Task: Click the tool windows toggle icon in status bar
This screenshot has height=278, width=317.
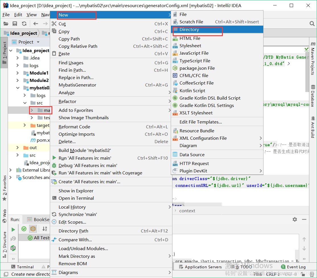Action: (x=6, y=274)
